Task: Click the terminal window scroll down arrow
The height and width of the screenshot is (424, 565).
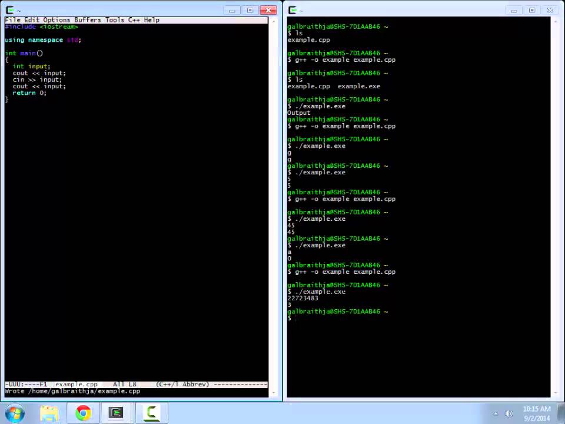Action: [x=555, y=393]
